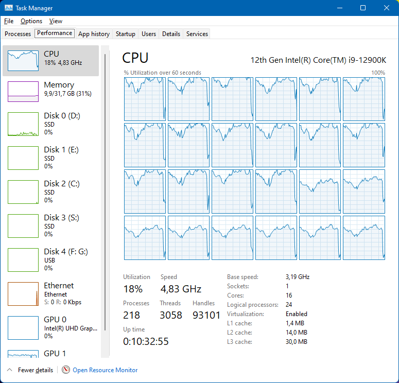The image size is (399, 383).
Task: Click the Ethernet S: 0 R: 0 Kbps text
Action: (63, 302)
